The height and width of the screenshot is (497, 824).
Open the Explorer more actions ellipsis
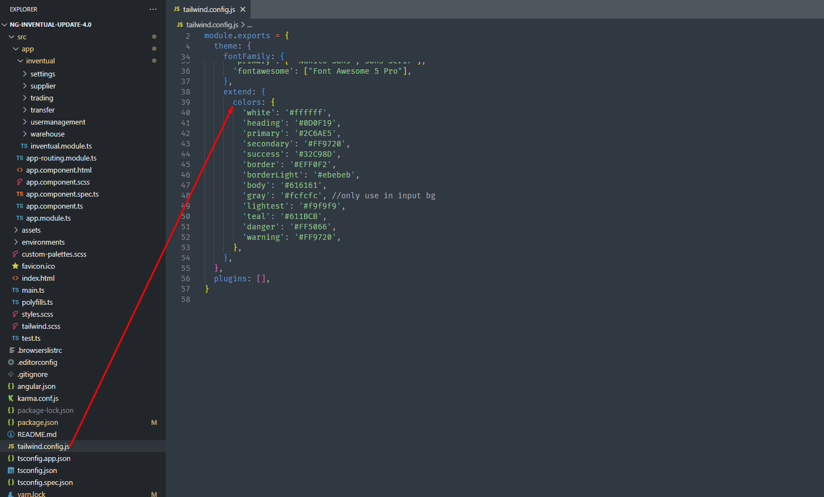point(153,9)
